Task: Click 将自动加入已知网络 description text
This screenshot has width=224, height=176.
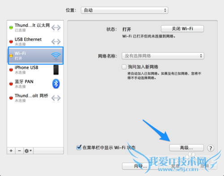Action: [x=164, y=76]
